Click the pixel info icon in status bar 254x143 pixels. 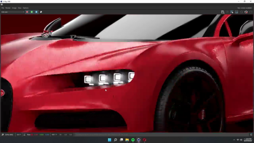(3, 135)
